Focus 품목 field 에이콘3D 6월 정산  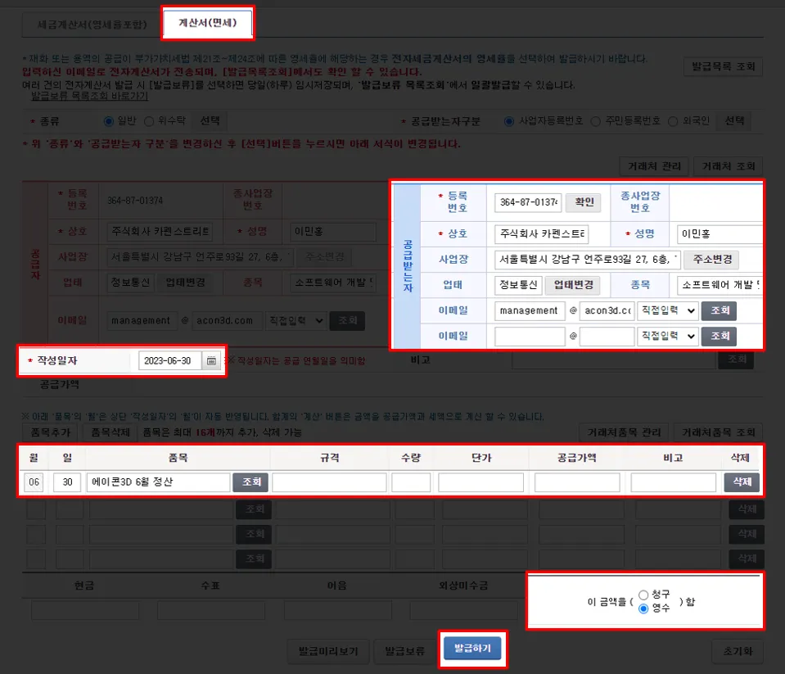point(158,482)
